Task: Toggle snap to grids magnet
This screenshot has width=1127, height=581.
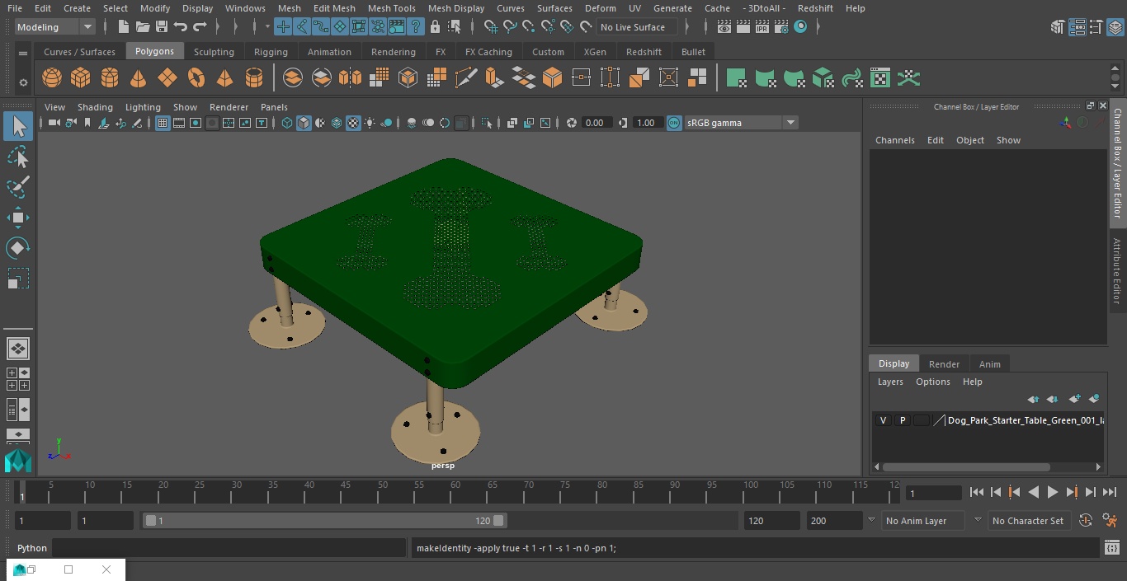Action: (x=491, y=27)
